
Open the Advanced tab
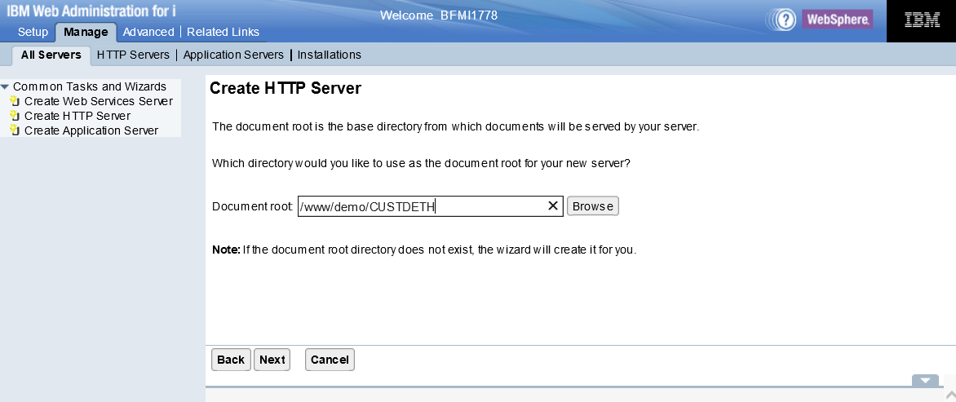(x=148, y=32)
